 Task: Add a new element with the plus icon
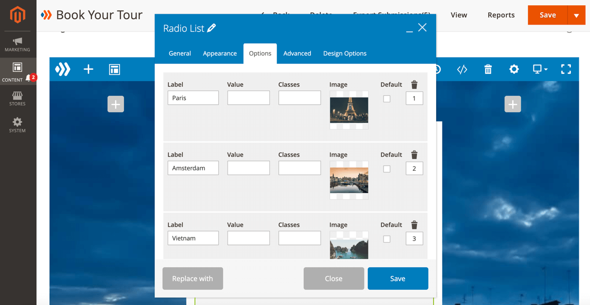[88, 69]
